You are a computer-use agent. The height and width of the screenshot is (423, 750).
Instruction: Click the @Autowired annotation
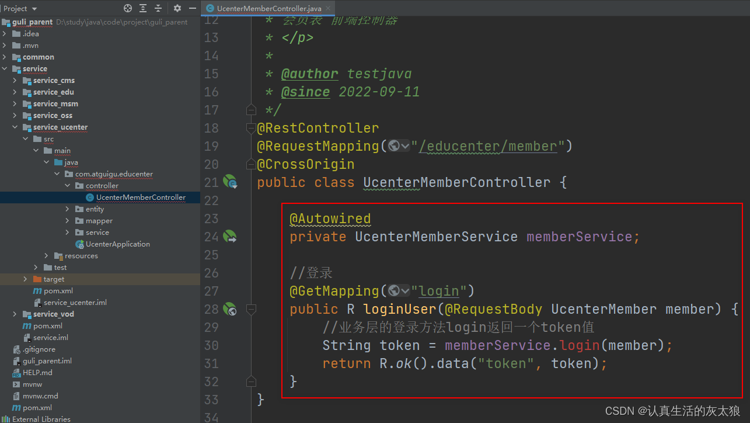click(x=330, y=219)
